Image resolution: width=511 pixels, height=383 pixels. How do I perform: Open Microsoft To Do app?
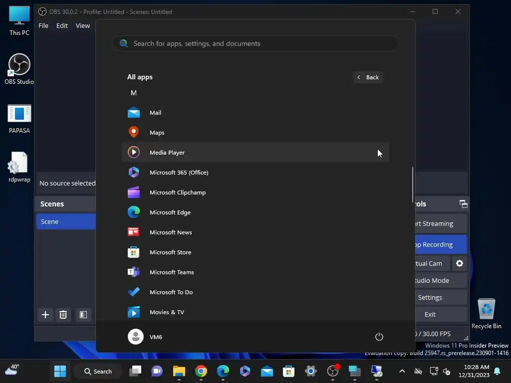point(255,292)
